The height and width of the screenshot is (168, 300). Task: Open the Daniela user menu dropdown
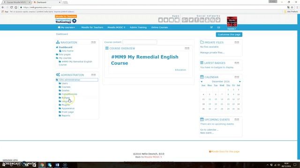[x=232, y=29]
